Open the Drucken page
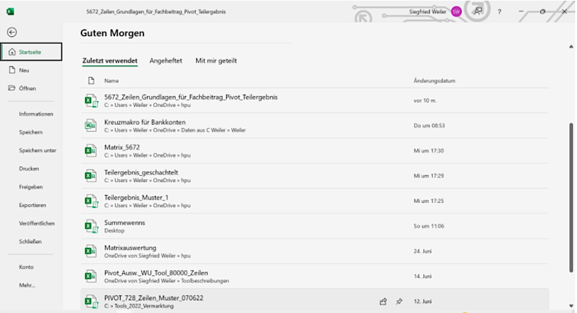The width and height of the screenshot is (577, 313). [x=29, y=169]
